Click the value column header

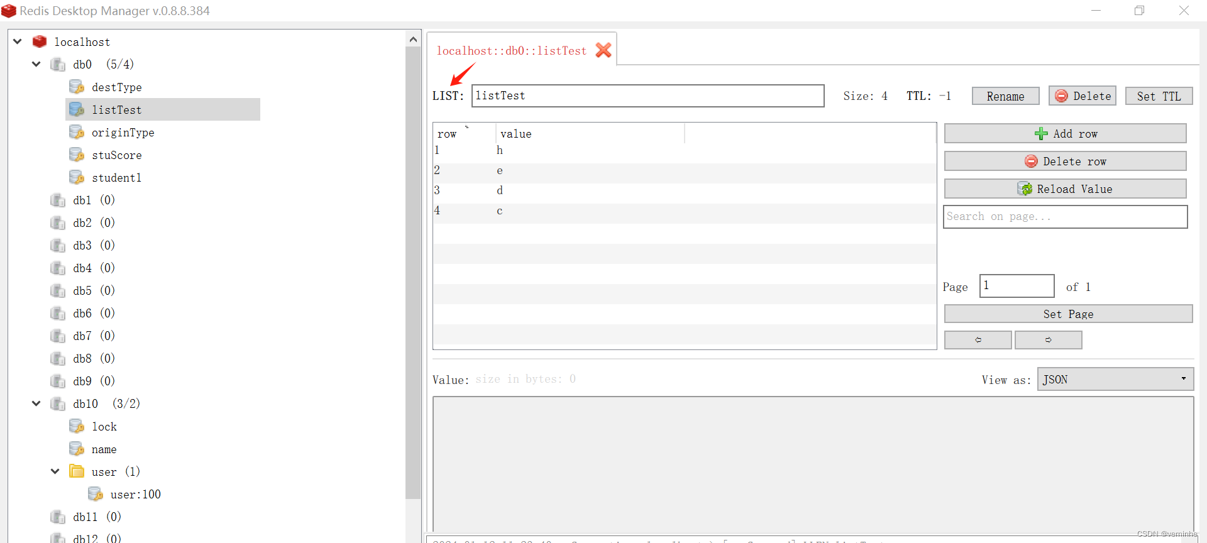(590, 133)
